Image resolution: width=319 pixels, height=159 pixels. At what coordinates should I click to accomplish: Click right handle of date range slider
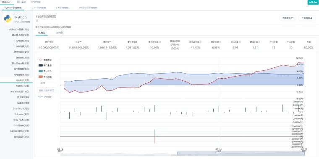(304, 153)
